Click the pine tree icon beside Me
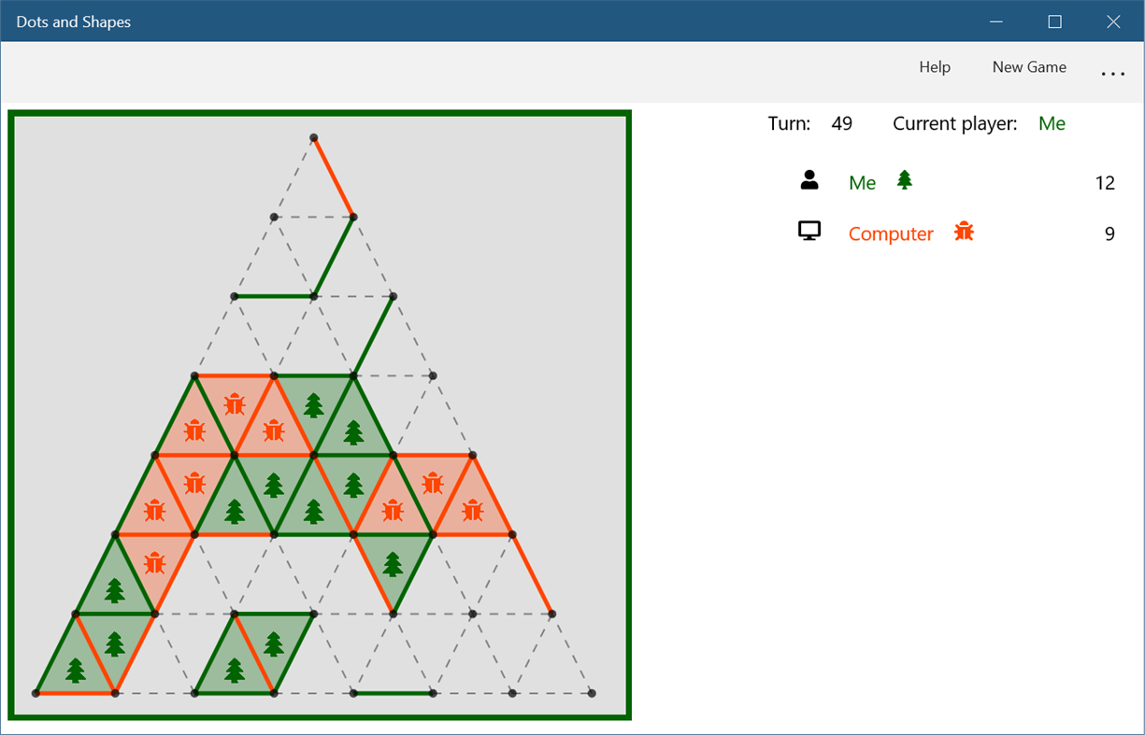Screen dimensions: 1145x735 [903, 181]
